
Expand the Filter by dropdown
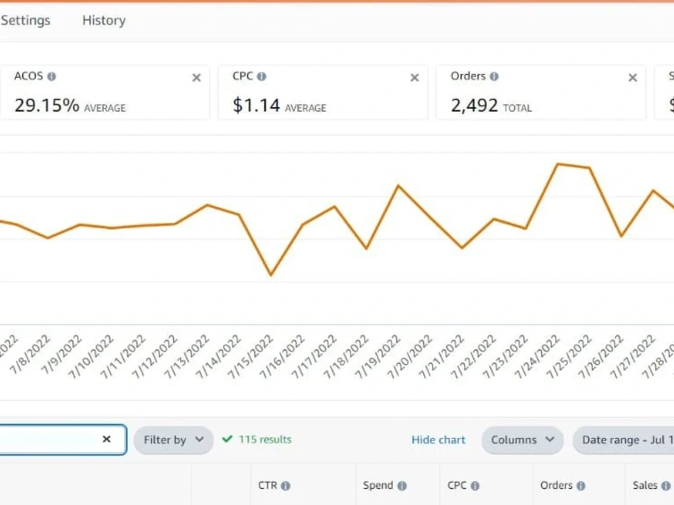click(x=174, y=440)
